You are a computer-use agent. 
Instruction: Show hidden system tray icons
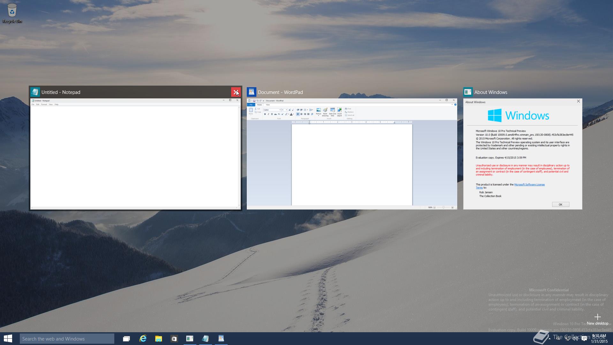point(549,339)
